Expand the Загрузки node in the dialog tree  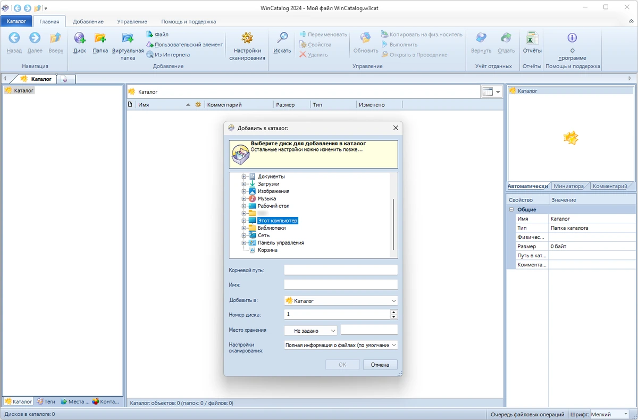(x=244, y=184)
